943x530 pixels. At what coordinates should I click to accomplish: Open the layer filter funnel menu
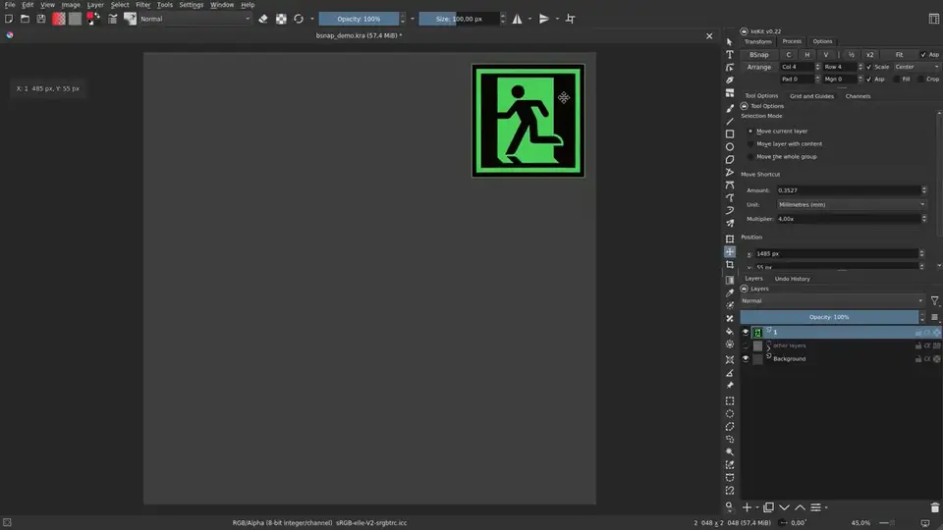tap(934, 300)
